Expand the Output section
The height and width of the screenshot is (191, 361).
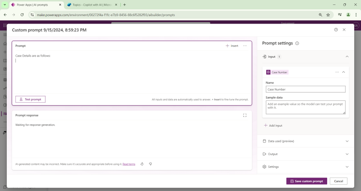tap(347, 154)
